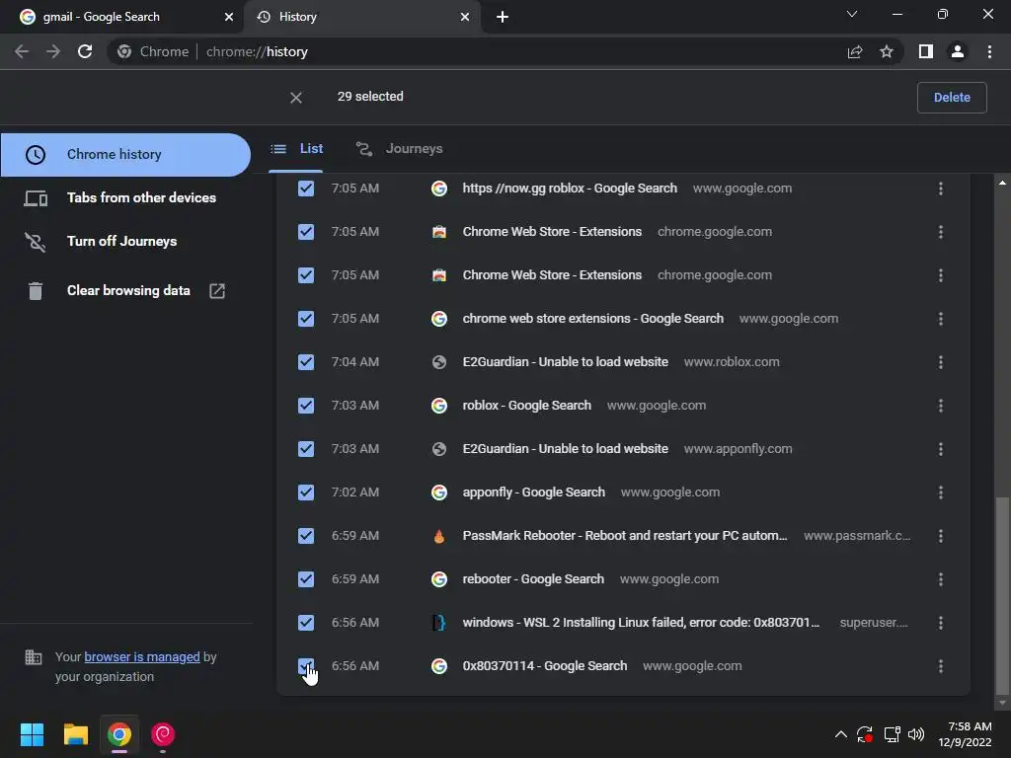Viewport: 1011px width, 758px height.
Task: Open the PassMark Rebooter history link
Action: tap(625, 536)
